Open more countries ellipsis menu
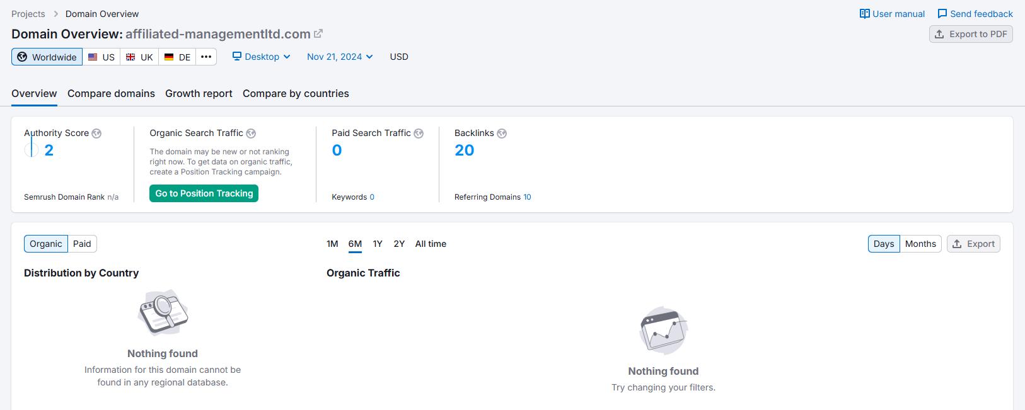Image resolution: width=1025 pixels, height=410 pixels. (206, 57)
